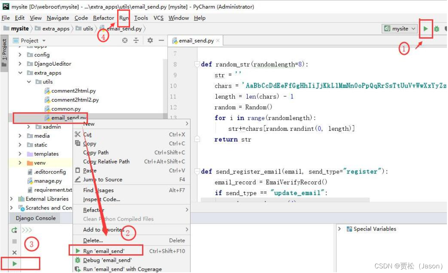This screenshot has height=273, width=448.
Task: Click the stop square icon in Django Console
Action: tap(14, 241)
